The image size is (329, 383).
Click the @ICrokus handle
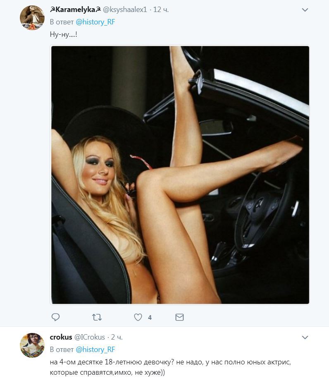coord(90,337)
